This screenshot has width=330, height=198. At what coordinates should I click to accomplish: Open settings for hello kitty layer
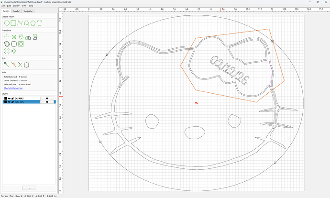[47, 102]
